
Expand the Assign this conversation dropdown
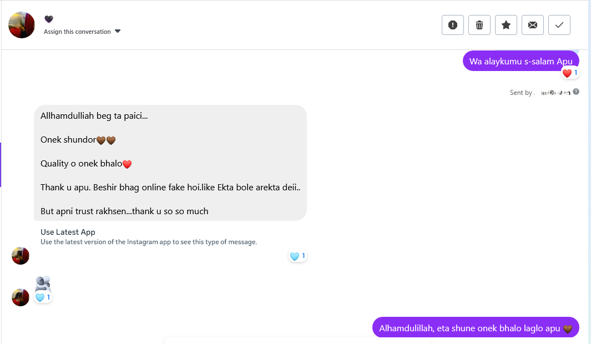[x=77, y=32]
